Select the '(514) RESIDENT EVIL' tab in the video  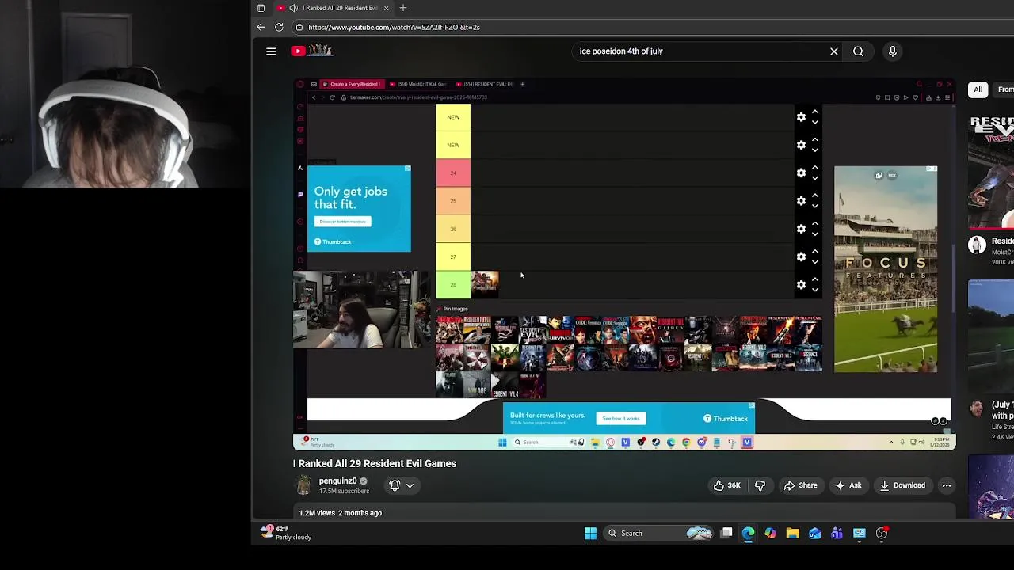486,84
